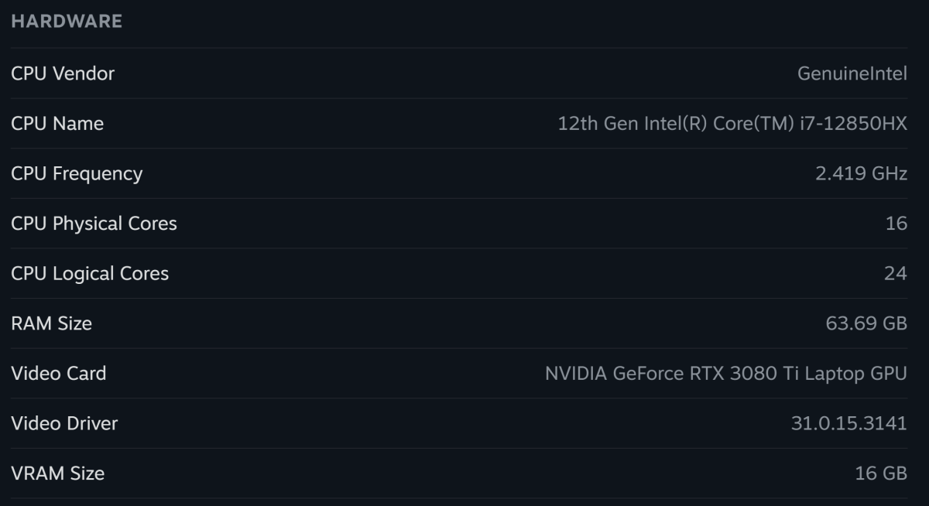Screen dimensions: 929x506
Task: Select the Video Driver label
Action: click(64, 423)
